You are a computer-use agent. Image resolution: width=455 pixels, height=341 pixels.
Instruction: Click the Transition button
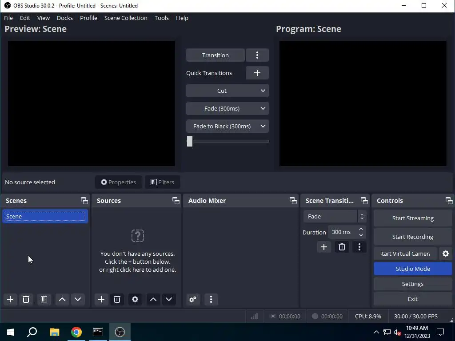216,55
